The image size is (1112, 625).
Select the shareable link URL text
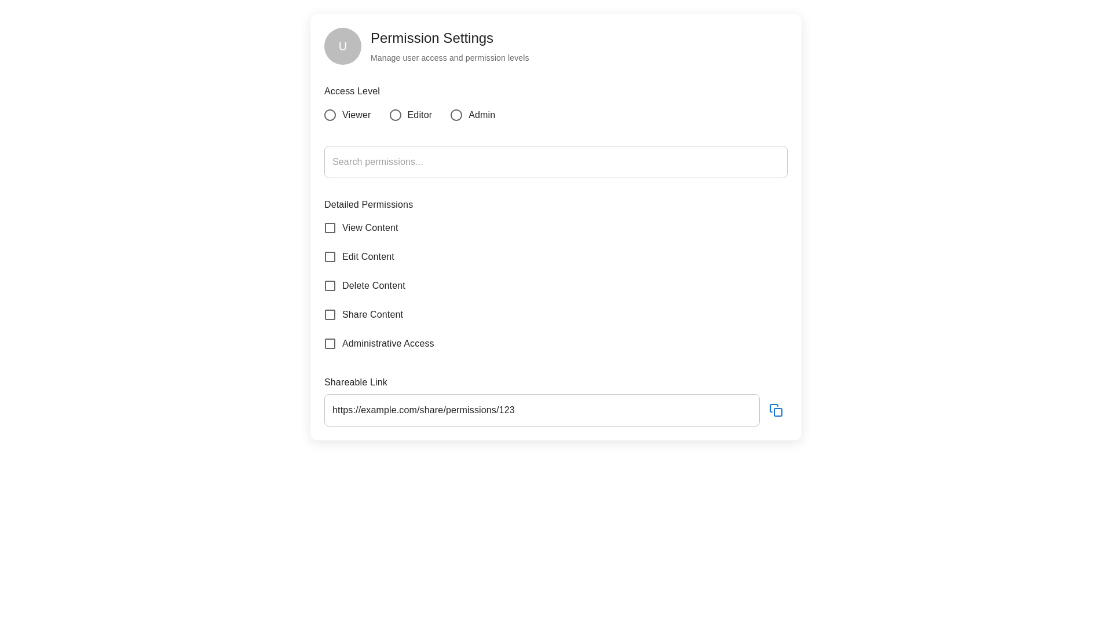tap(423, 410)
